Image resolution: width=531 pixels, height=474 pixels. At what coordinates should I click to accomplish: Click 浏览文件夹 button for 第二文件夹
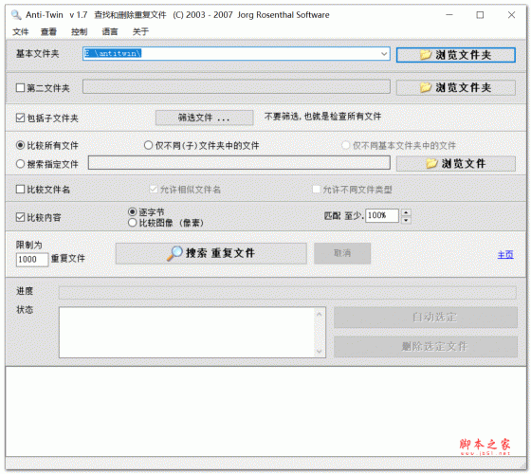click(x=455, y=87)
